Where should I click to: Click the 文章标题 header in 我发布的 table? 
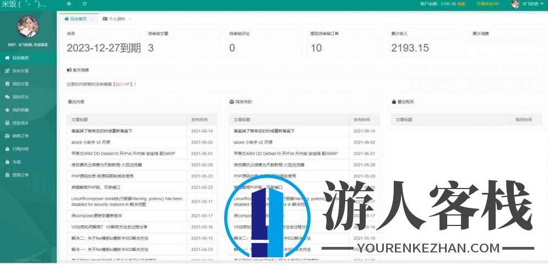(242, 120)
